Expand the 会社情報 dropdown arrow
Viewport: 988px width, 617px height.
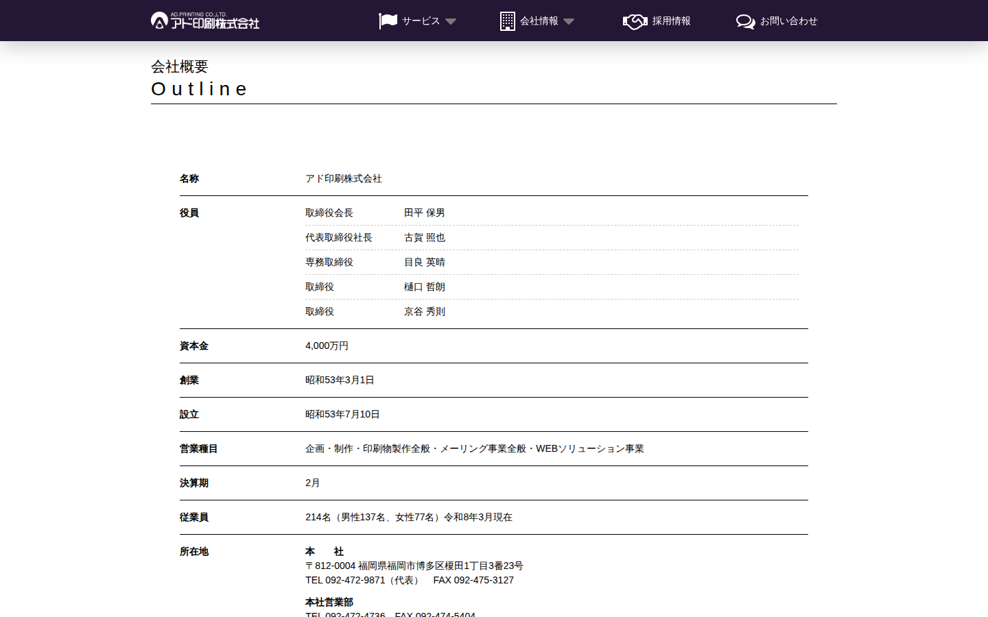tap(569, 22)
